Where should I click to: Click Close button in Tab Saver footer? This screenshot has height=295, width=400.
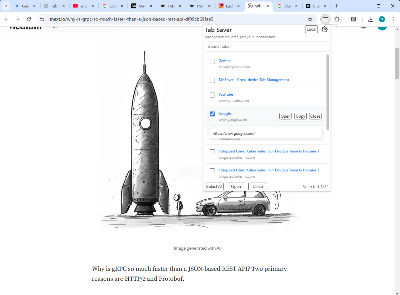(x=258, y=186)
